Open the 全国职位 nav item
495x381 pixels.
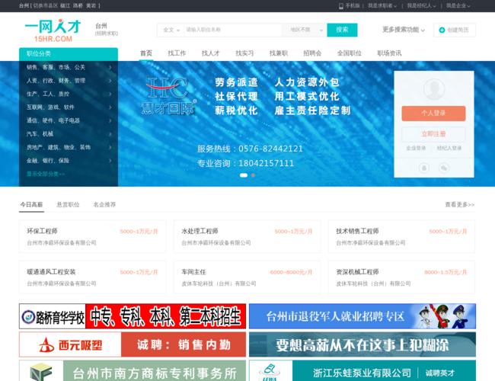click(x=349, y=53)
